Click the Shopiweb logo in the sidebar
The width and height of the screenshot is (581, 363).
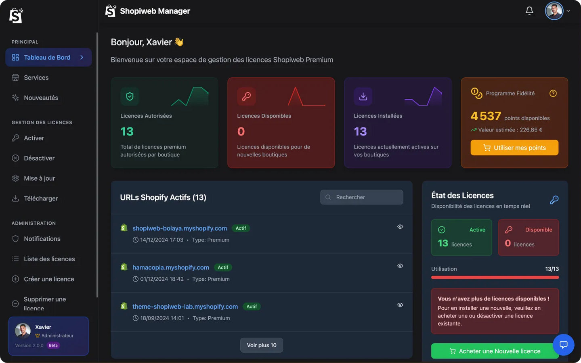(16, 16)
